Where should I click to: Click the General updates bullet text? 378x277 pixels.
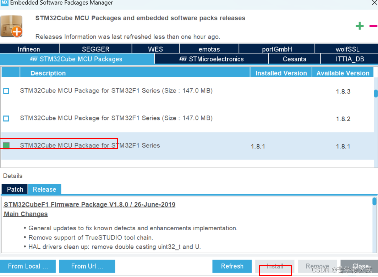pos(133,228)
